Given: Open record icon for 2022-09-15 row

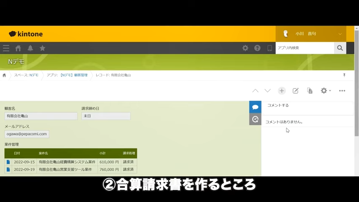Looking at the screenshot, I should 8,162.
